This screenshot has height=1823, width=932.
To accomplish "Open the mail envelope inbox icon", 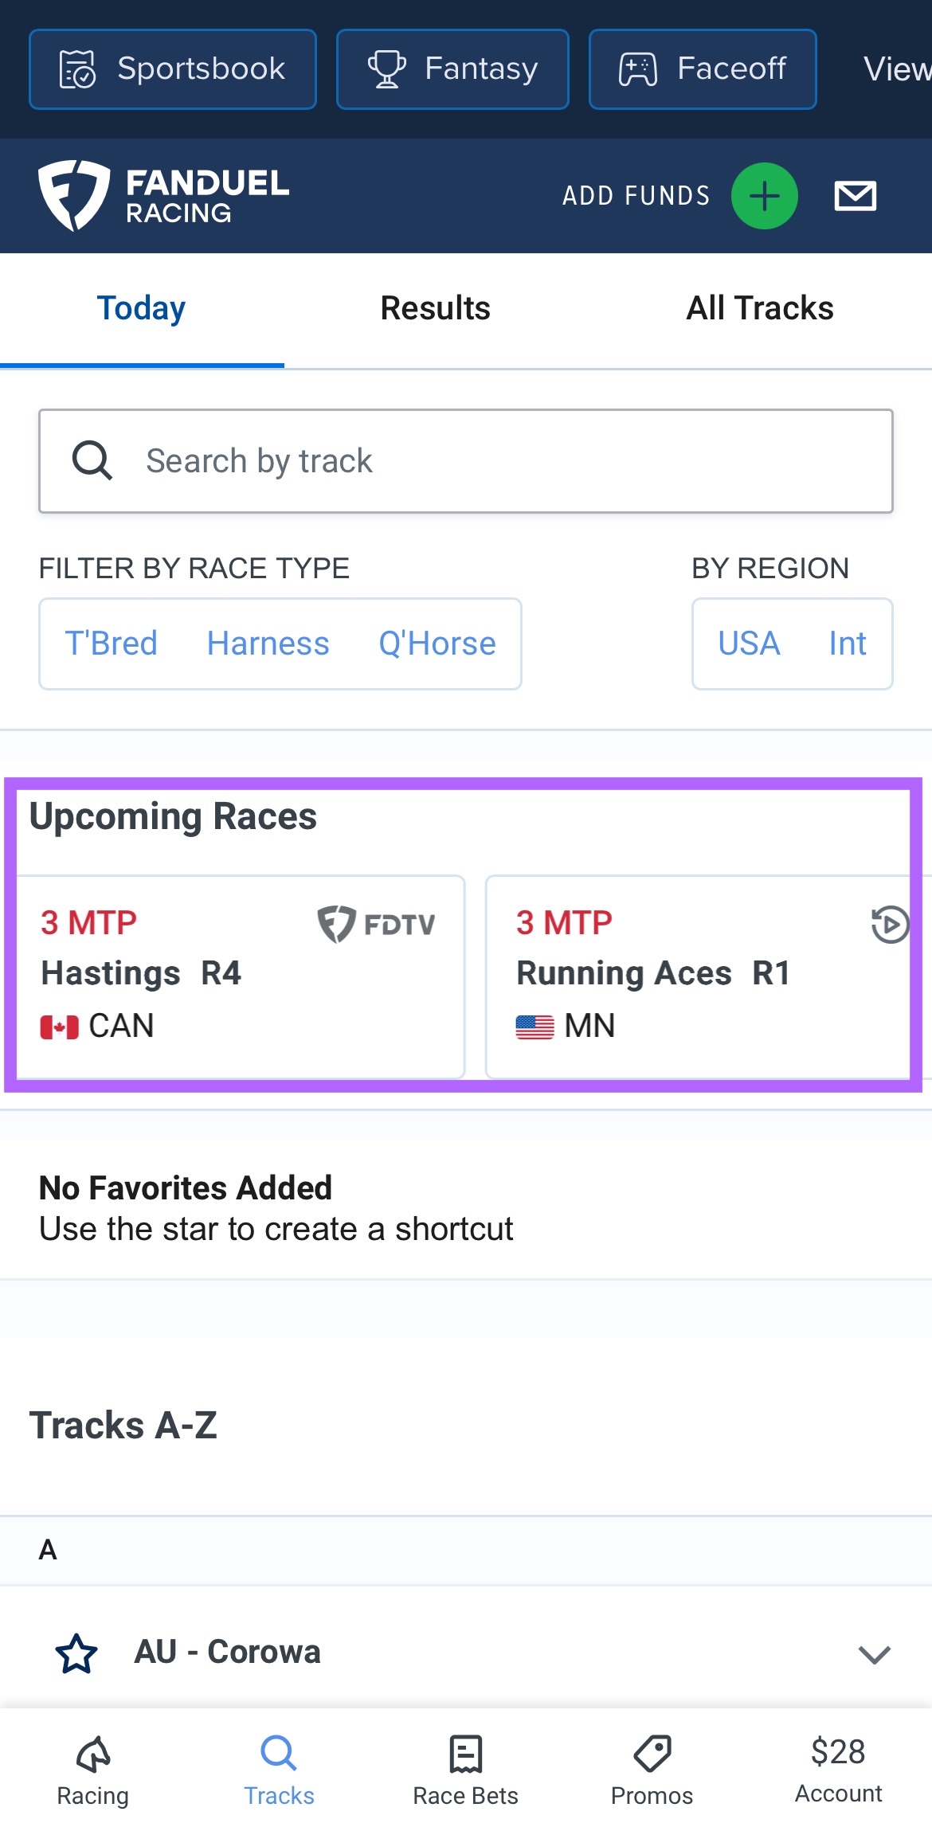I will 855,196.
